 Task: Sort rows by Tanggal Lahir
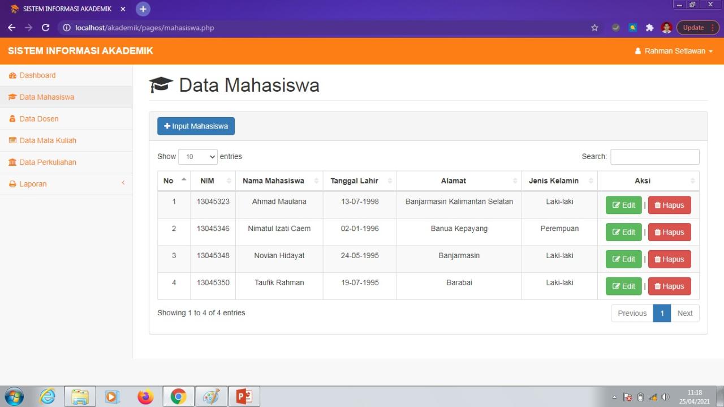pyautogui.click(x=356, y=180)
